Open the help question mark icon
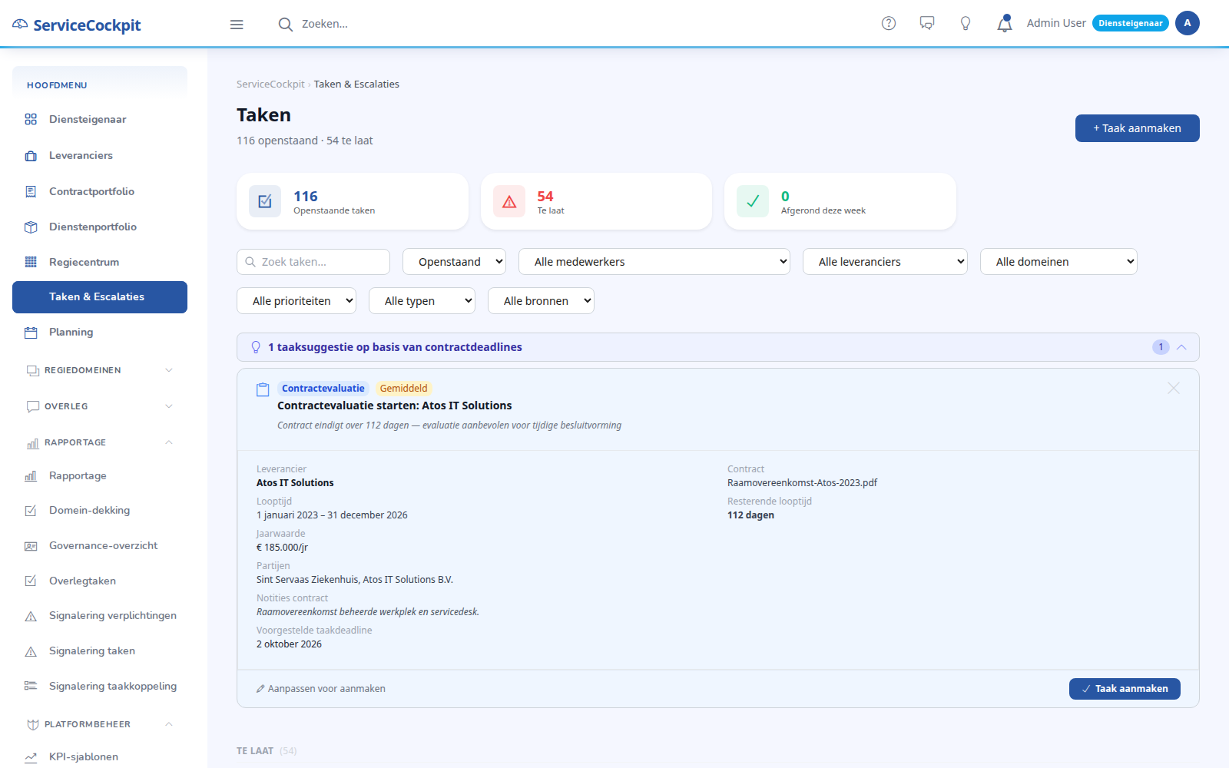The width and height of the screenshot is (1229, 768). pyautogui.click(x=889, y=23)
